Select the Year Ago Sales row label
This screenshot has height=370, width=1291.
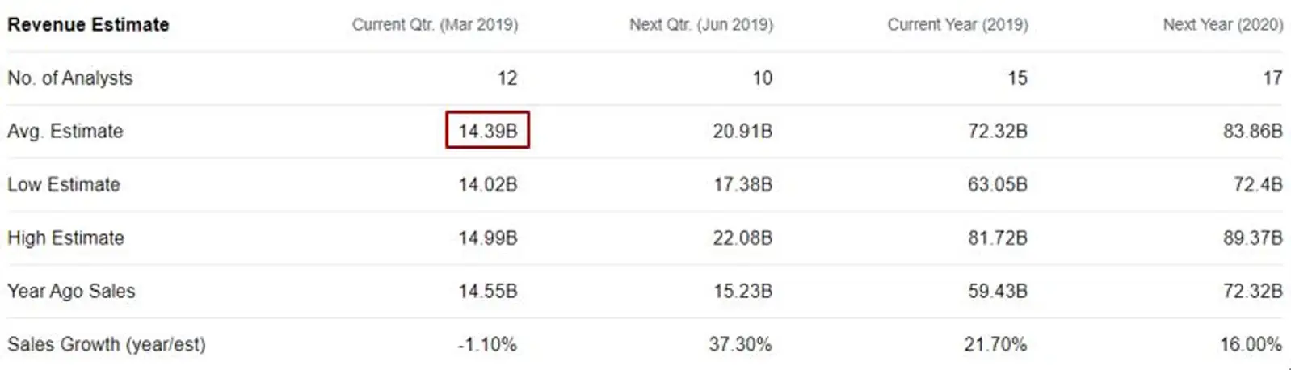[72, 291]
